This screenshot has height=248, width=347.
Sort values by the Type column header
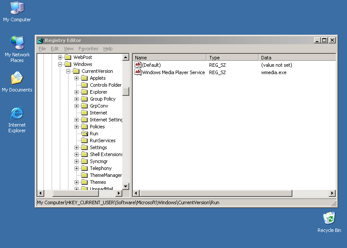click(x=232, y=58)
